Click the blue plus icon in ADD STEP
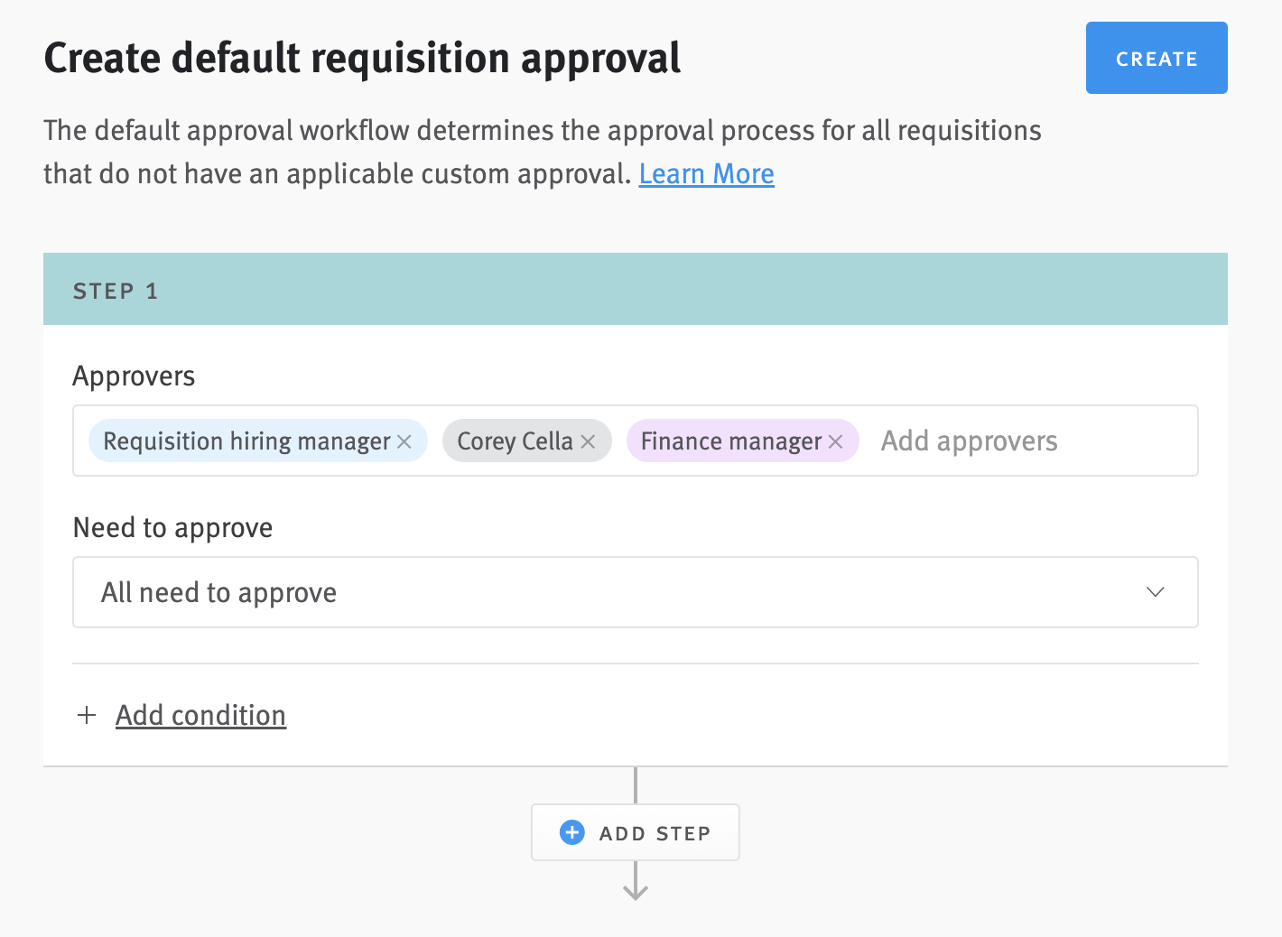The width and height of the screenshot is (1282, 937). point(571,832)
